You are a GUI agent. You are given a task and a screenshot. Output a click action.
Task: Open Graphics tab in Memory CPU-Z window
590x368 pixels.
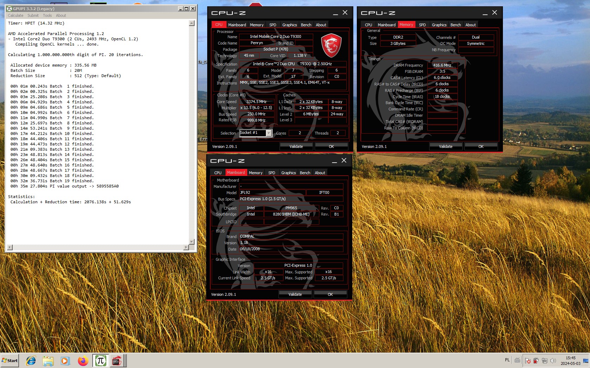click(439, 25)
